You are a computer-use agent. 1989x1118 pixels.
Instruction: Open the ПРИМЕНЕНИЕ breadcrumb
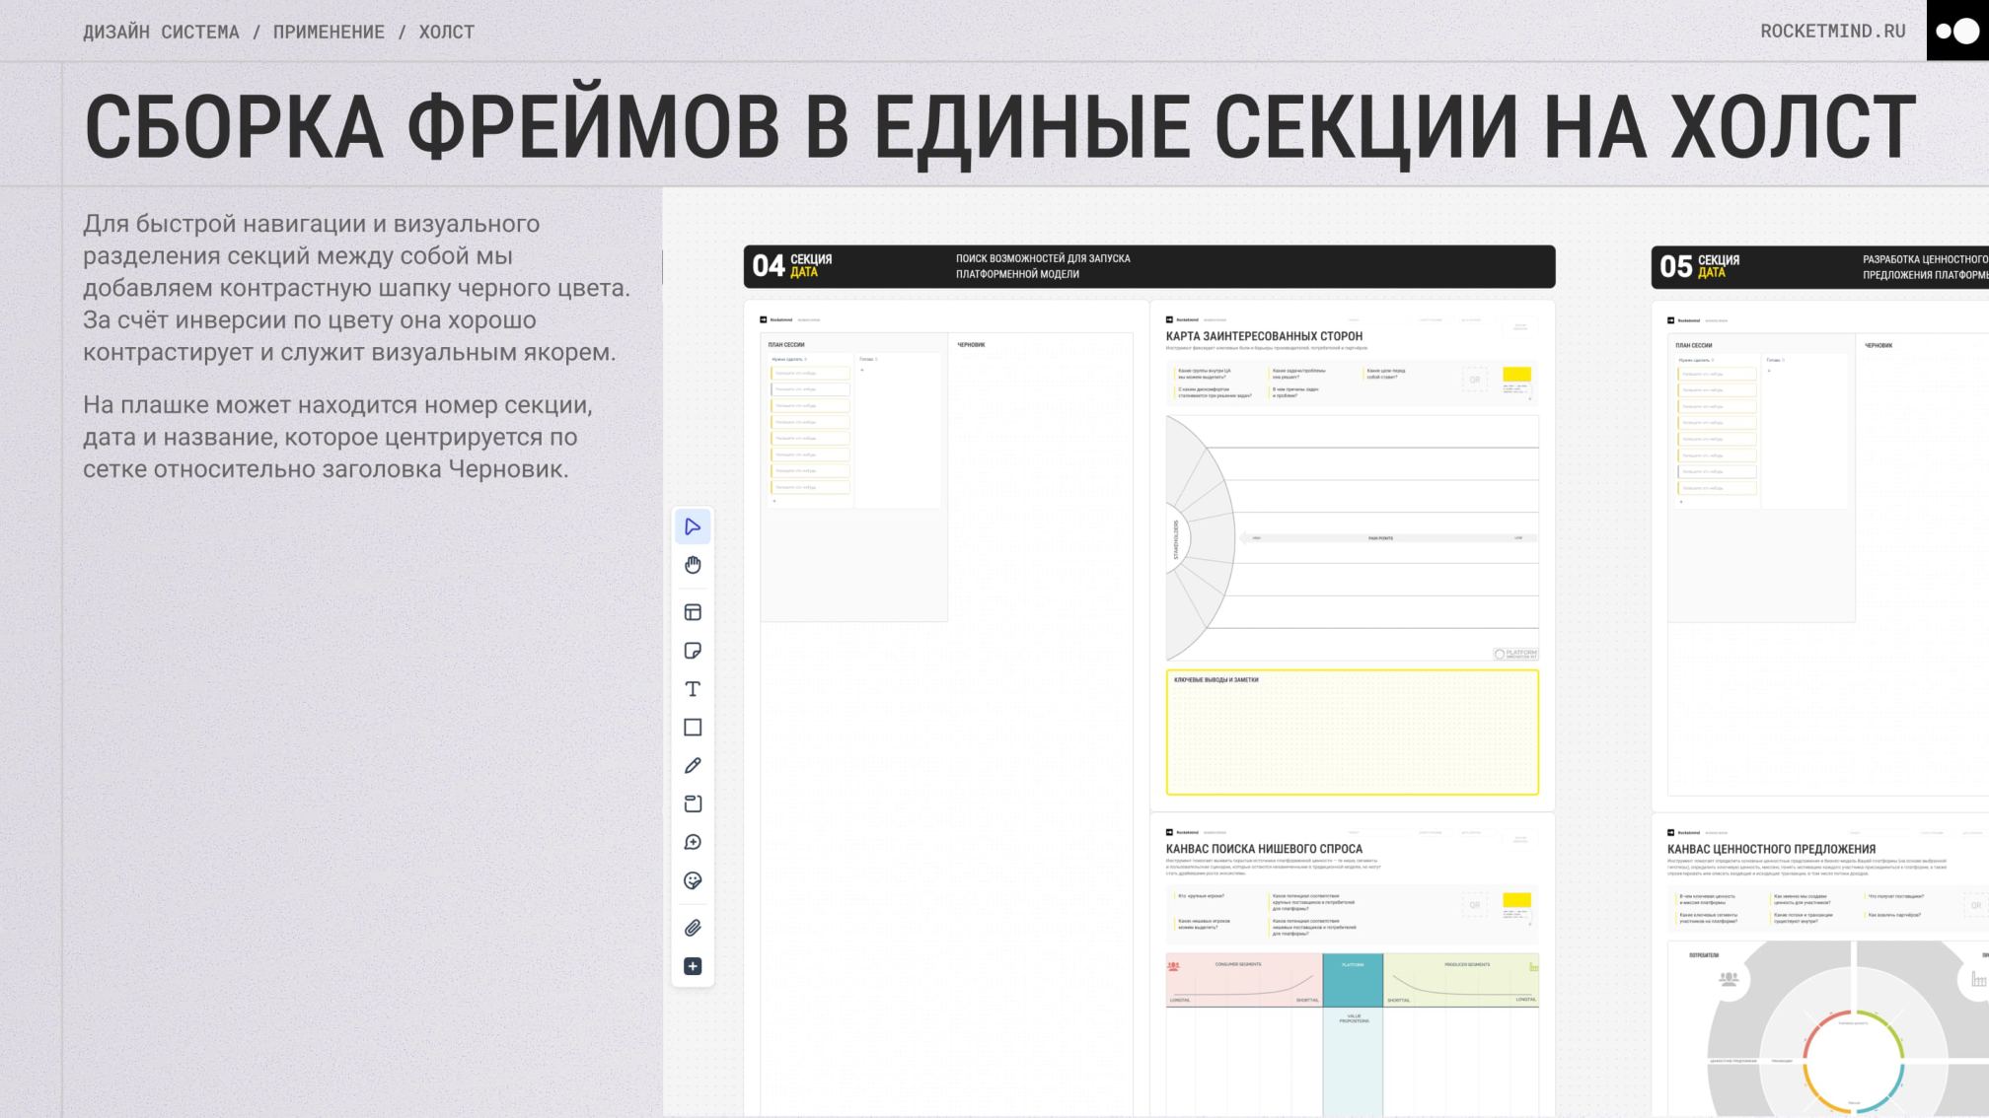[329, 33]
